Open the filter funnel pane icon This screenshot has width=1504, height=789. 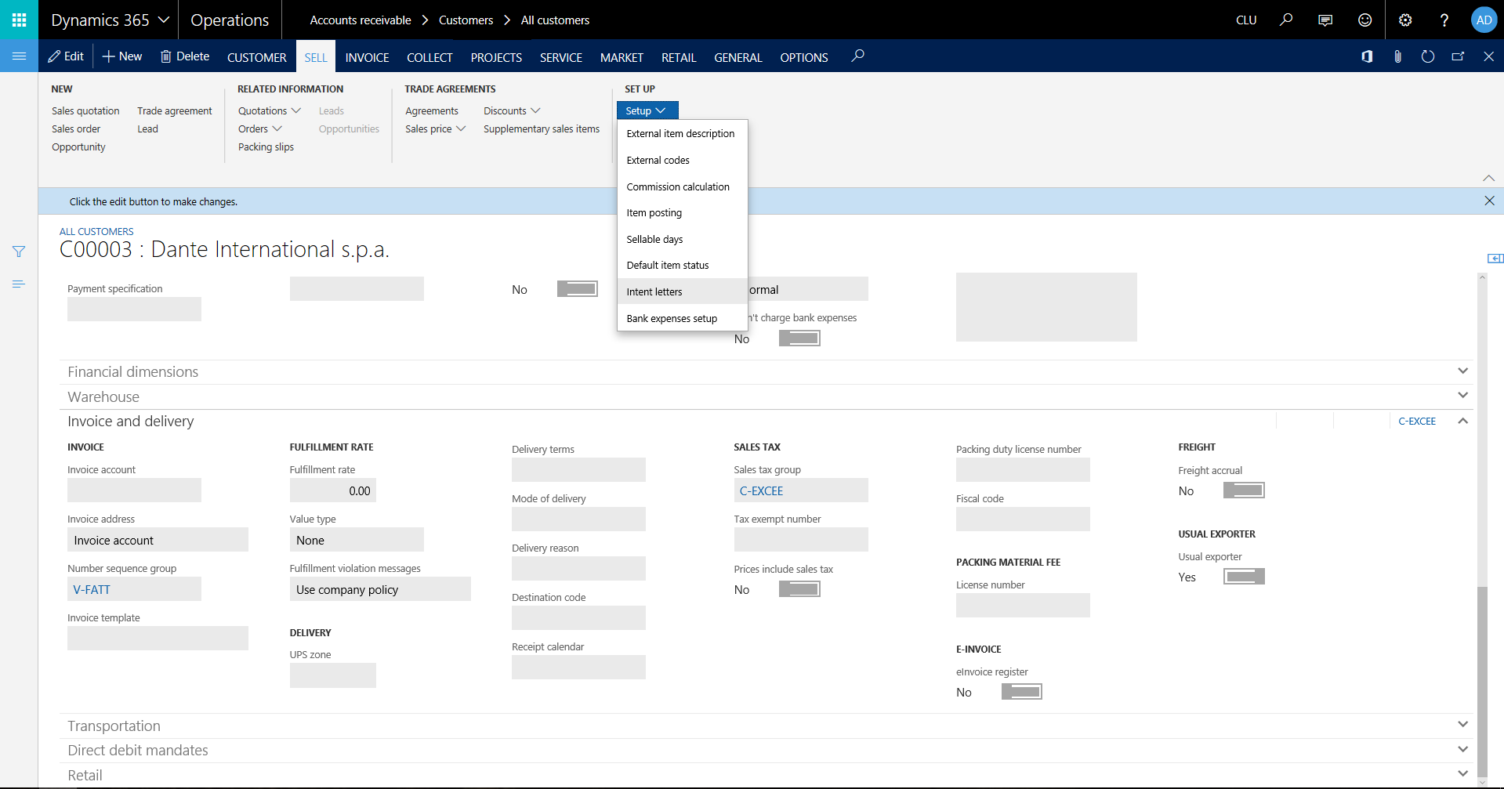19,252
